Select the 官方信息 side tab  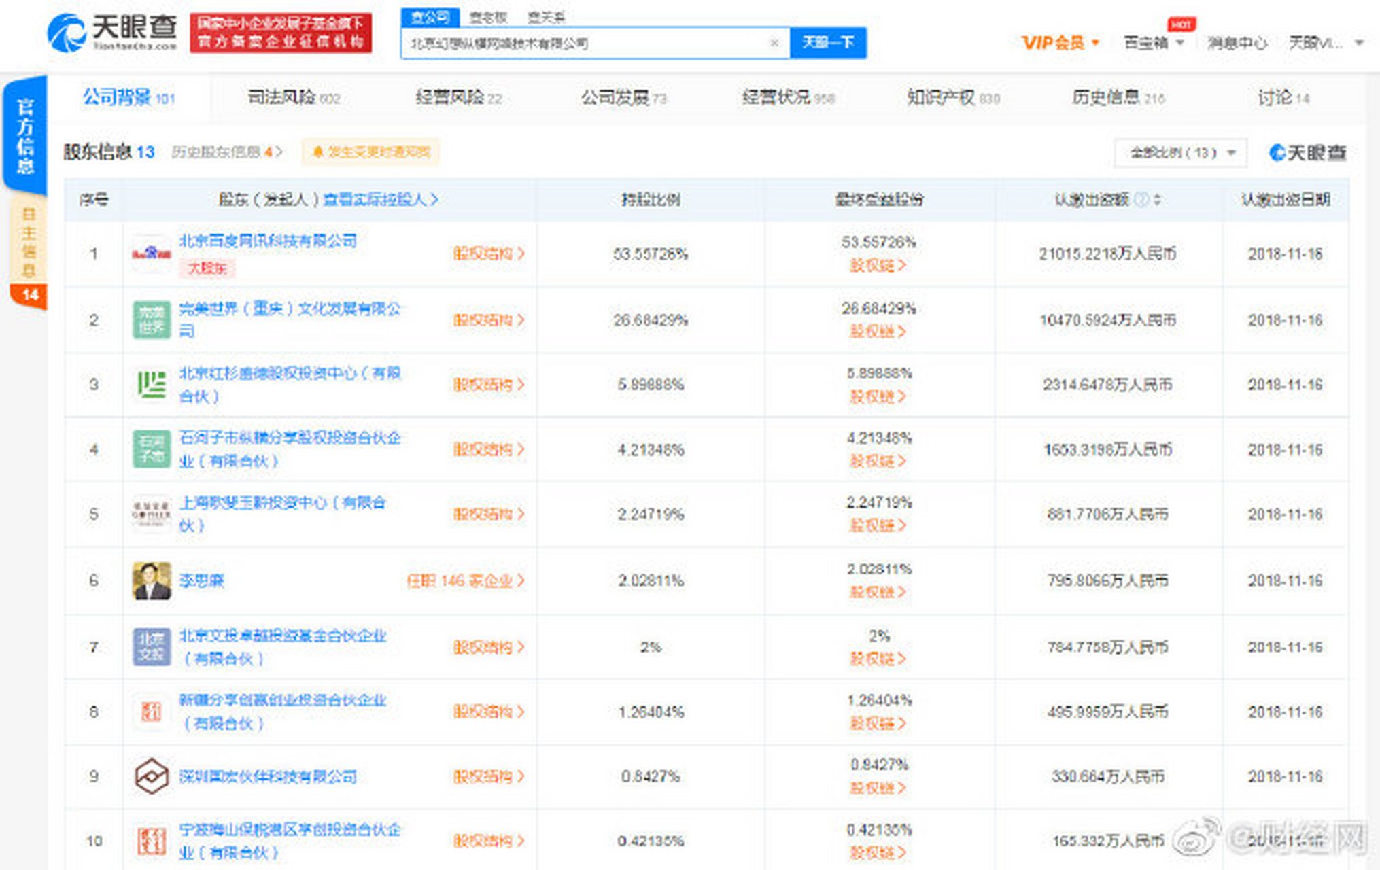26,135
